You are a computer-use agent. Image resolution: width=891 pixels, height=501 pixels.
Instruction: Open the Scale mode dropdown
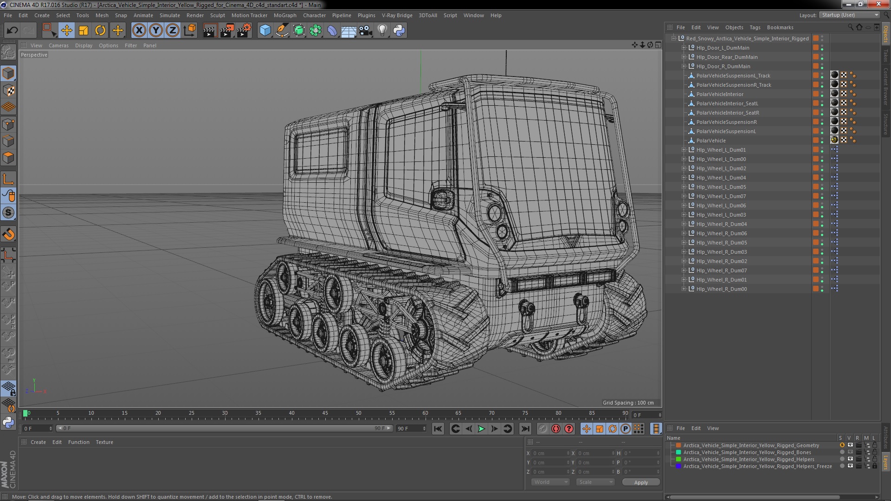595,482
